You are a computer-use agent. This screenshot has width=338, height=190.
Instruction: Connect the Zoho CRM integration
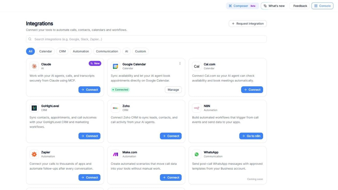171,136
